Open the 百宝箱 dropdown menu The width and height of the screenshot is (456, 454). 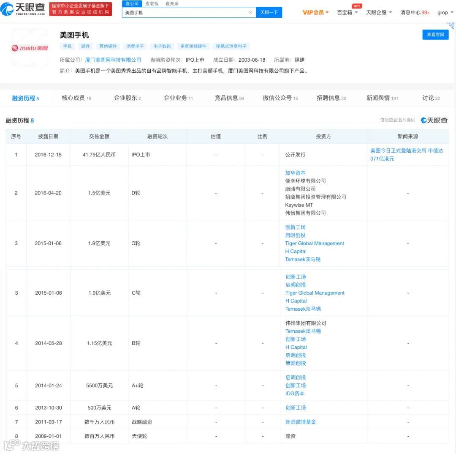(x=347, y=13)
